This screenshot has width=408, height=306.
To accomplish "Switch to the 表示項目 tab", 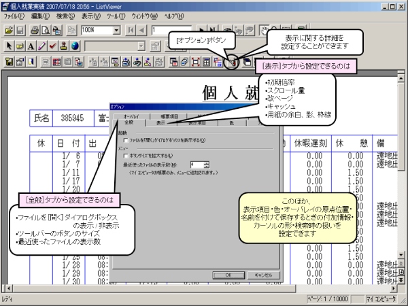I will pyautogui.click(x=197, y=123).
